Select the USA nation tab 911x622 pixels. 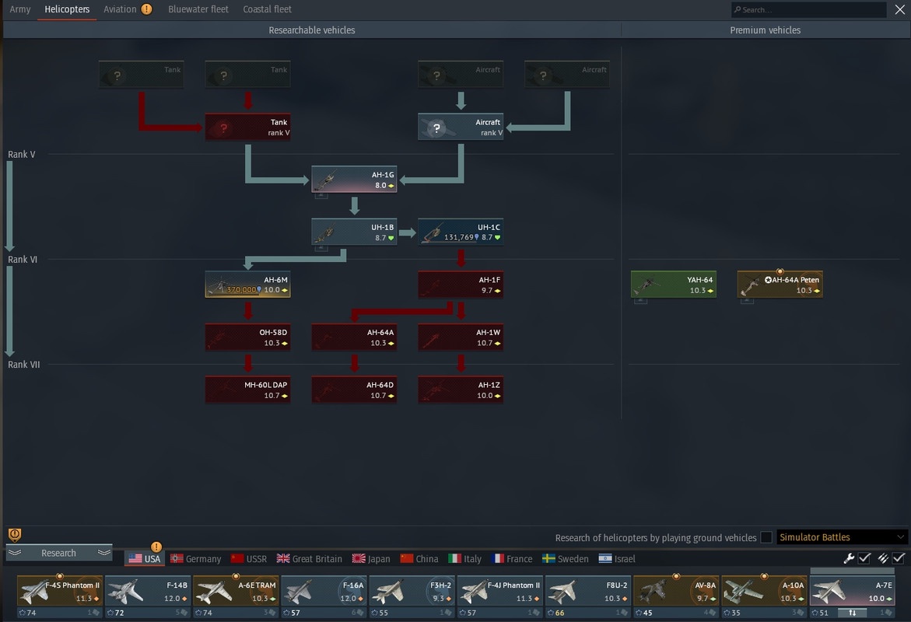(145, 559)
